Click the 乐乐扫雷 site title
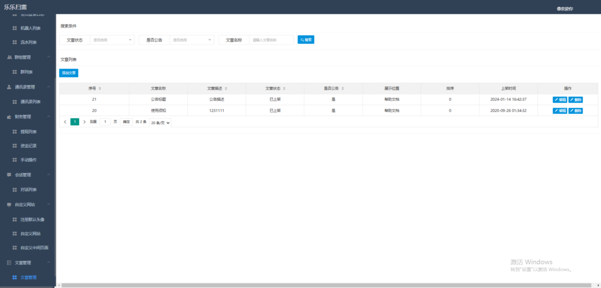The height and width of the screenshot is (288, 601). coord(15,7)
